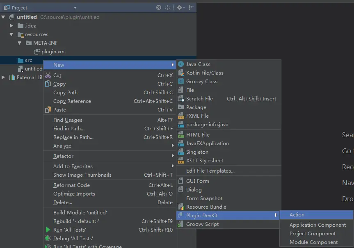
Task: Select Show Image Thumbnails
Action: (x=110, y=175)
